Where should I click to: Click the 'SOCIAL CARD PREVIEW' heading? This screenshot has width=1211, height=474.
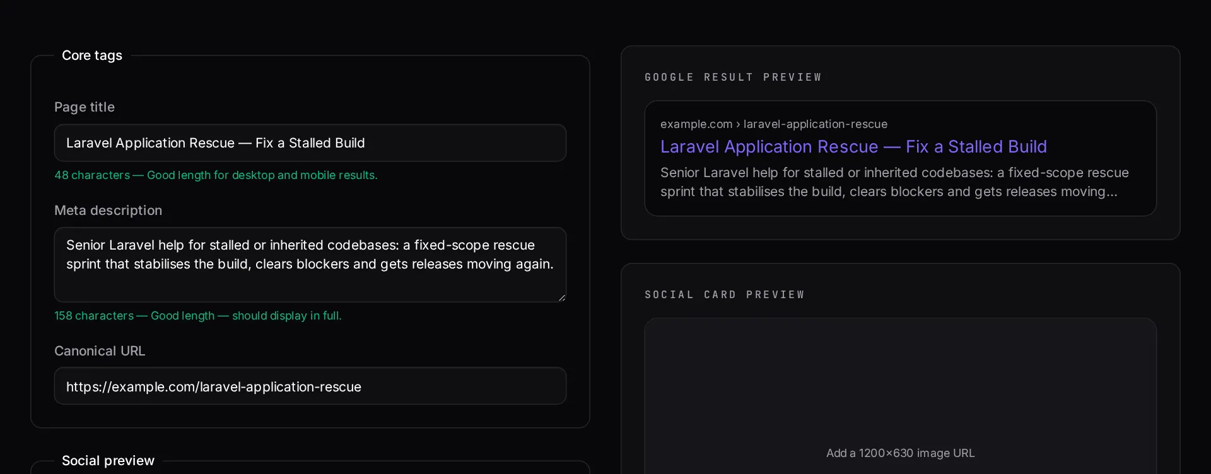pos(725,294)
